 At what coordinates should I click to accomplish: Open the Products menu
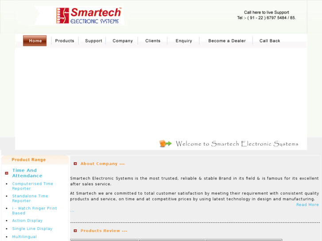pyautogui.click(x=65, y=41)
